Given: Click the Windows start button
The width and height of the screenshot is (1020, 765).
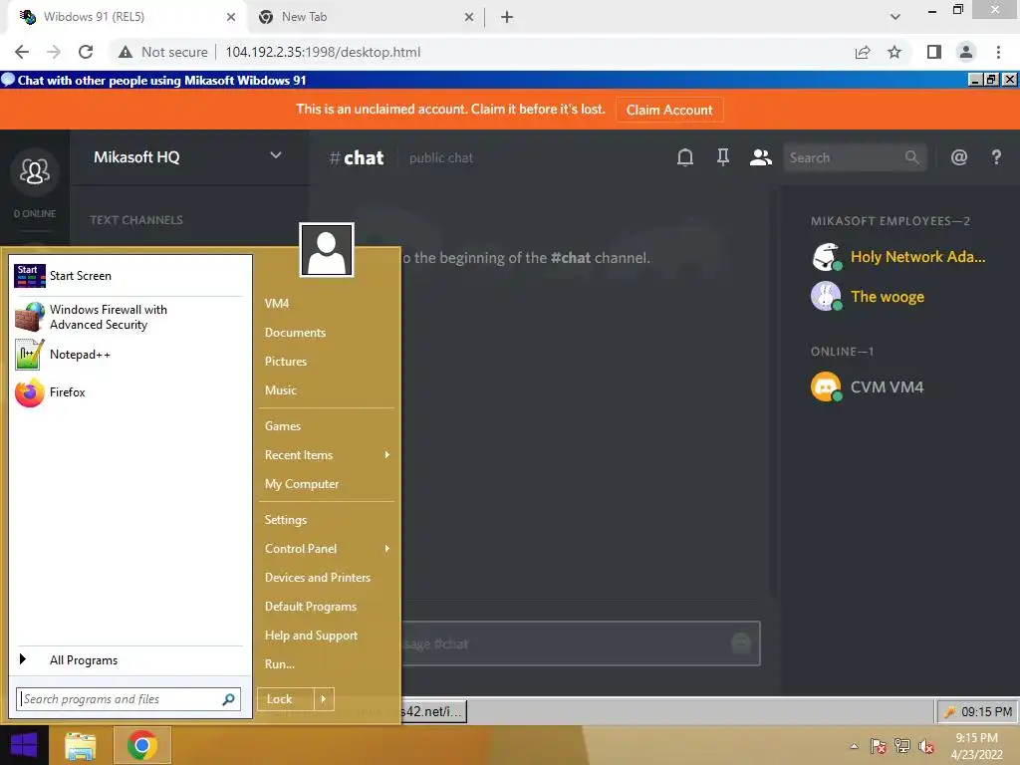Looking at the screenshot, I should coord(24,745).
